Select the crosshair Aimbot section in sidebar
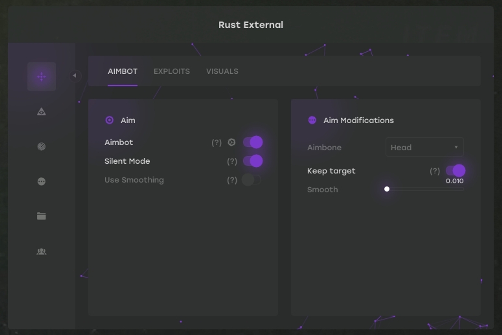This screenshot has height=335, width=502. (42, 76)
